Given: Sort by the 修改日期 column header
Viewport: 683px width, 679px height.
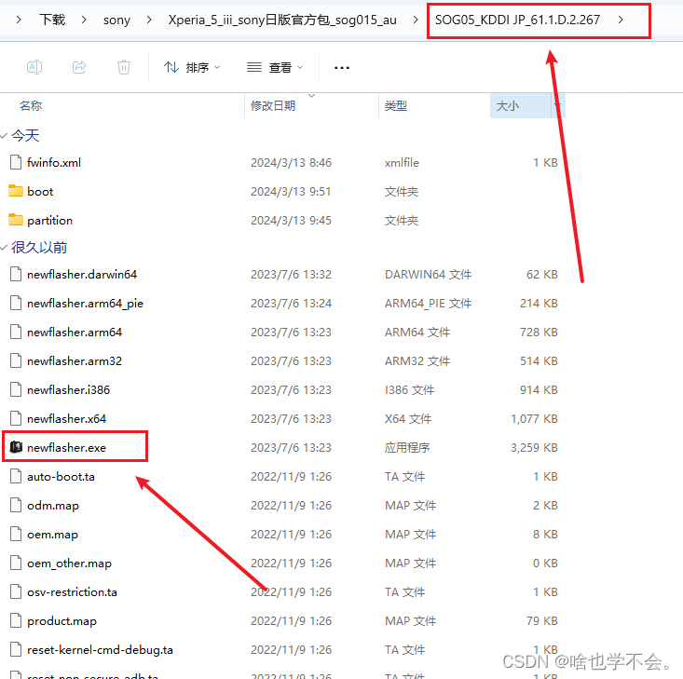Looking at the screenshot, I should pyautogui.click(x=273, y=106).
